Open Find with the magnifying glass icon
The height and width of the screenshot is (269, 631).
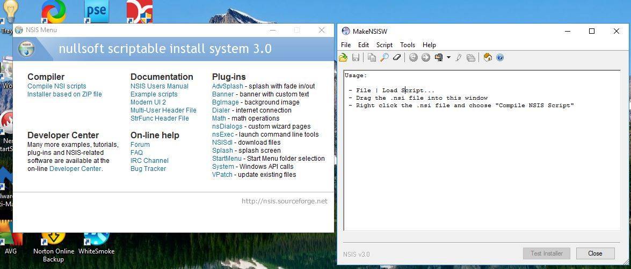(x=385, y=57)
